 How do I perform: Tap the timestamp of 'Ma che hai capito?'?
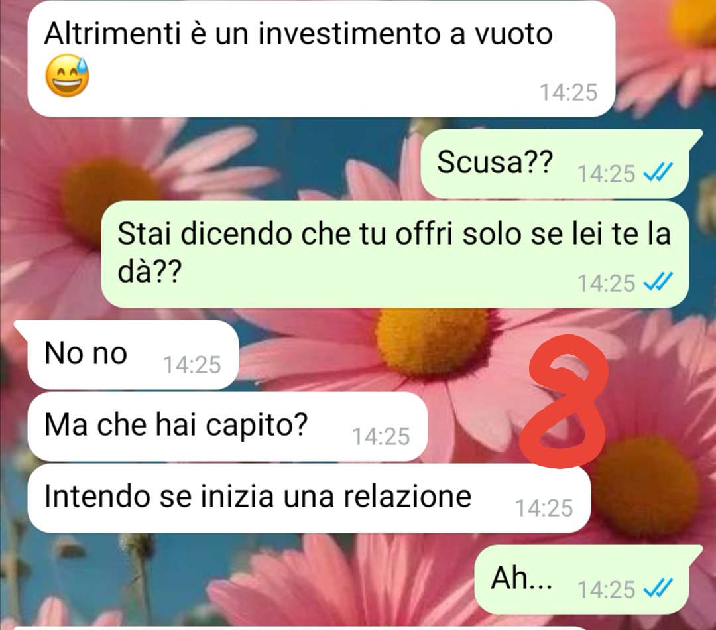click(x=381, y=436)
